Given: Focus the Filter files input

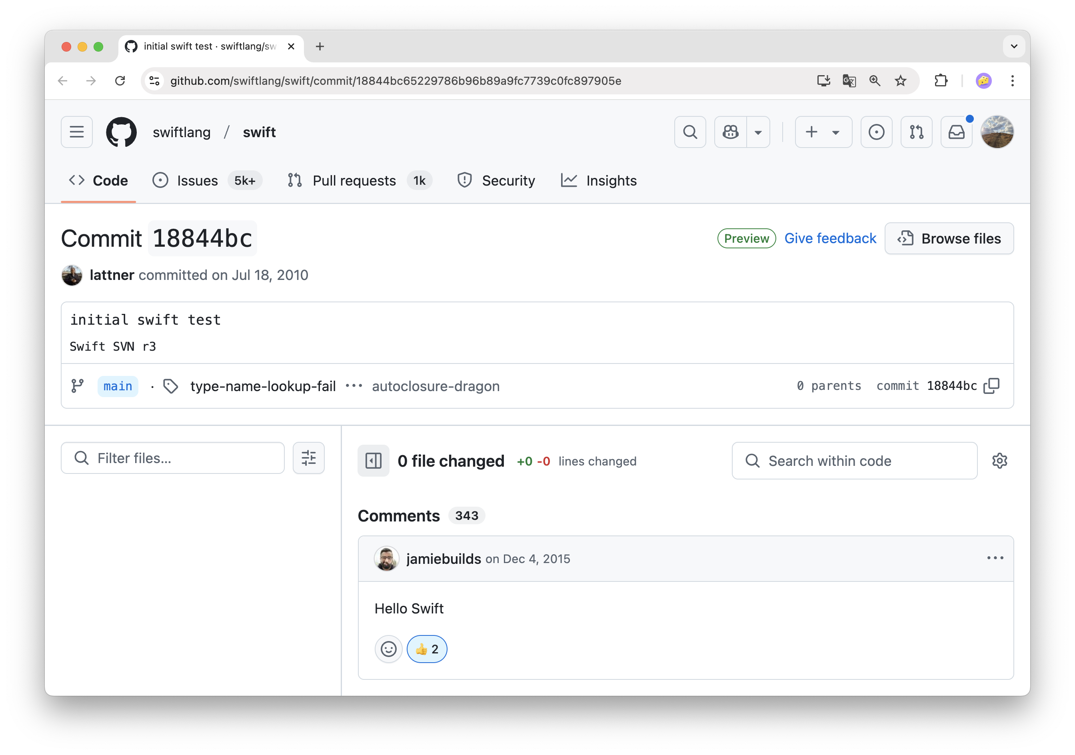Looking at the screenshot, I should pyautogui.click(x=173, y=458).
